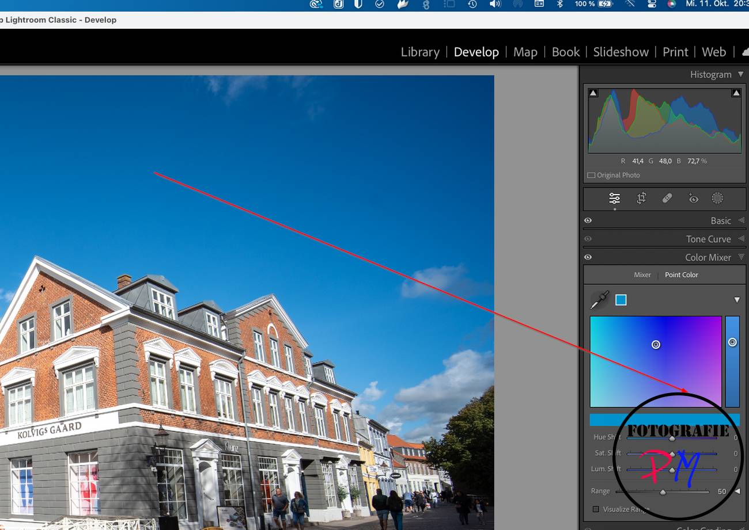The height and width of the screenshot is (530, 749).
Task: Switch to the Slideshow module
Action: pyautogui.click(x=621, y=52)
